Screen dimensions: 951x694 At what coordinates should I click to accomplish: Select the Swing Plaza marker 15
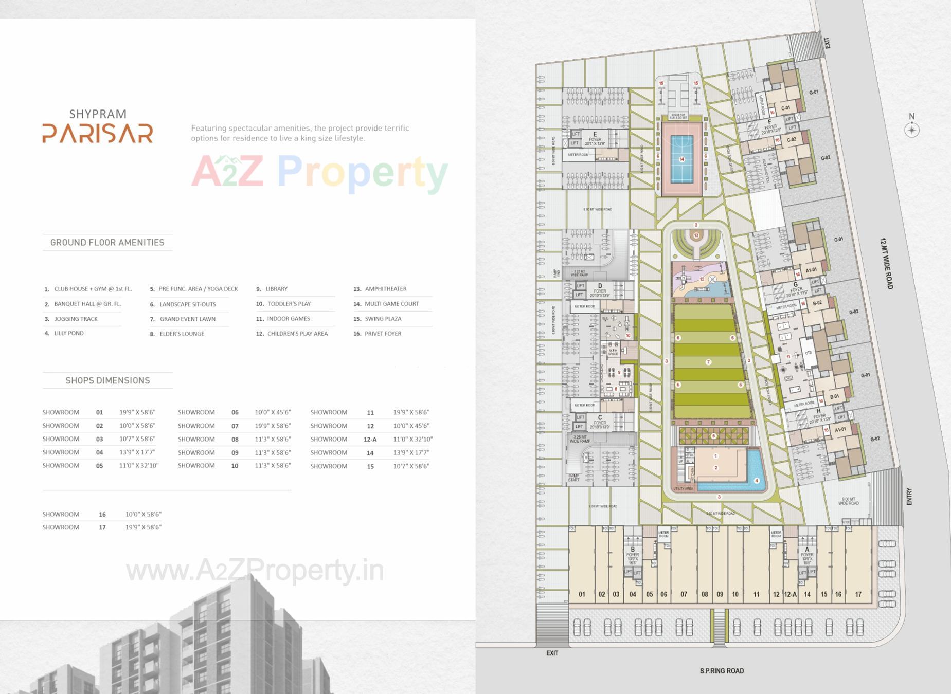point(661,82)
